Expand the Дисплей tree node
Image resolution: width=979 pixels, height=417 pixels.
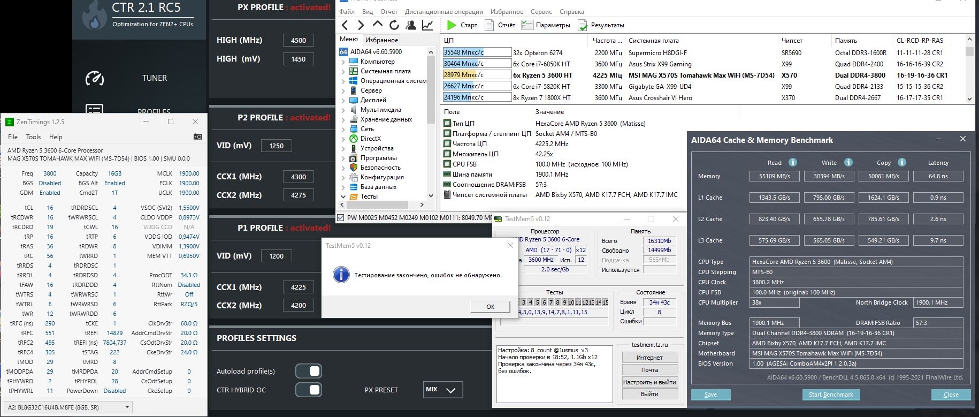[x=343, y=100]
